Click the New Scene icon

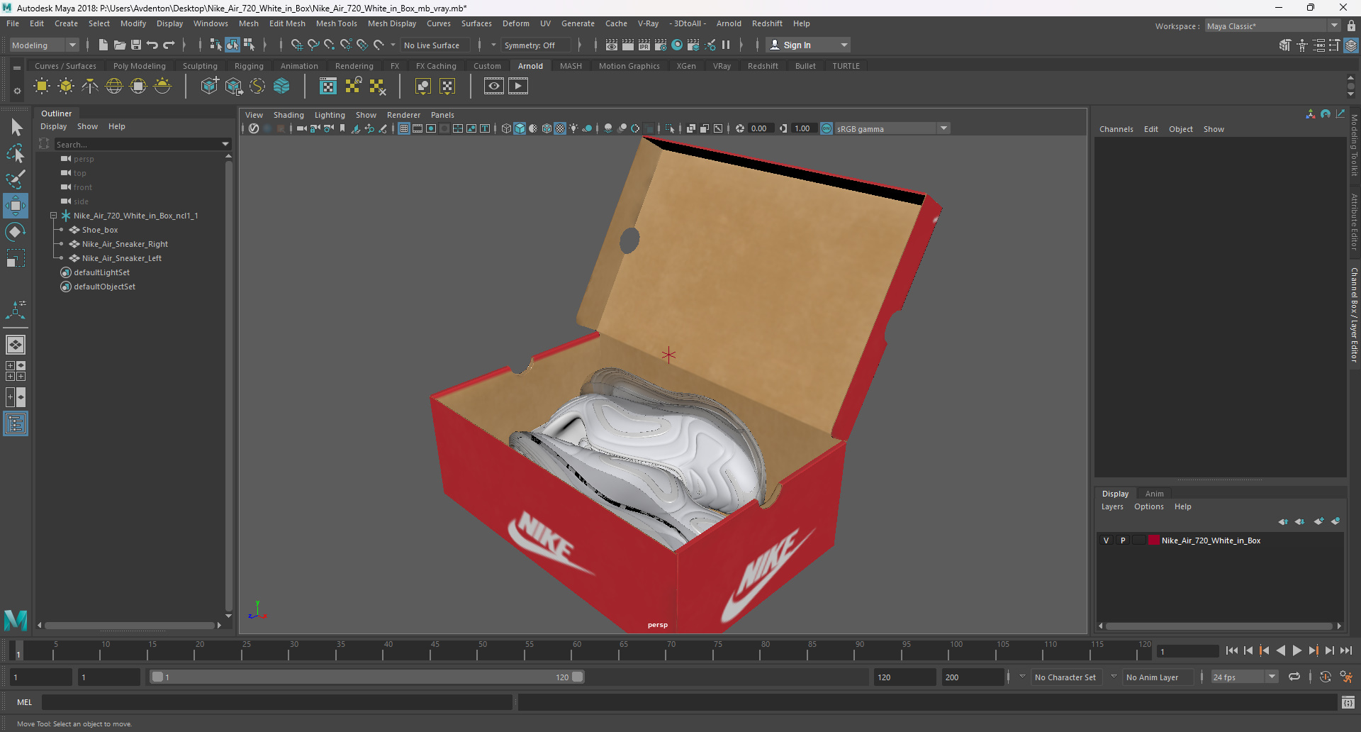pos(103,45)
